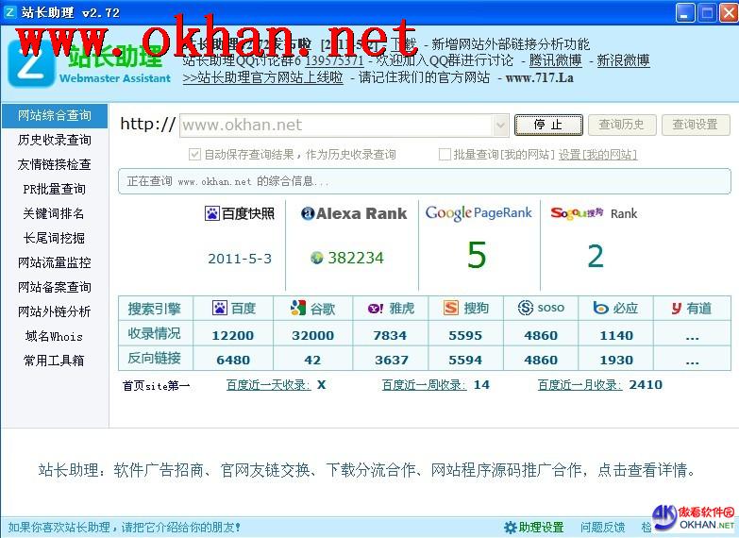Minimize the 站长助理 window
This screenshot has height=538, width=739.
pyautogui.click(x=685, y=12)
